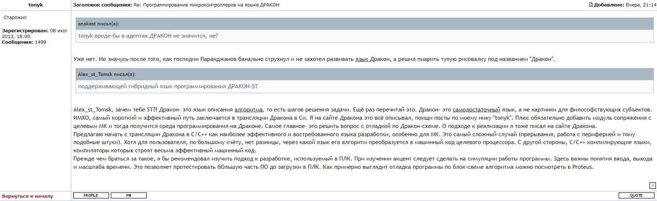This screenshot has height=201, width=657.
Task: Click the Старожил user rank label
Action: [15, 18]
